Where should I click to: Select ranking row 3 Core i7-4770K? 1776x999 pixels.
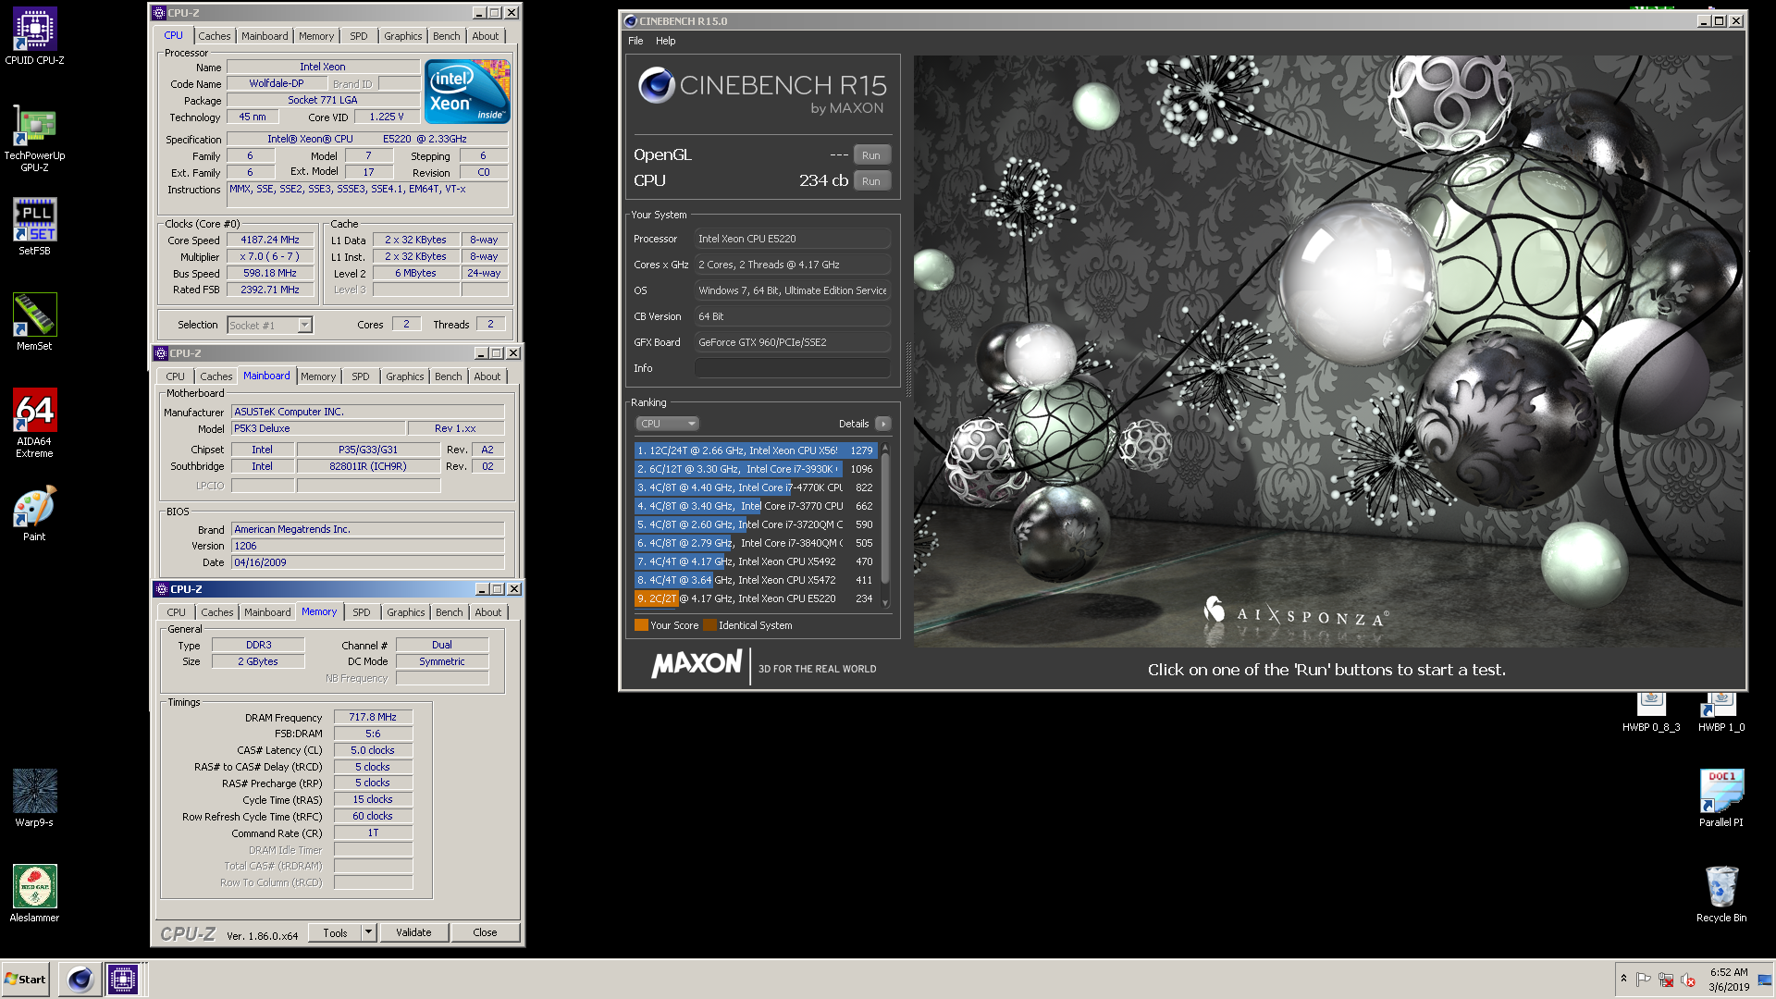coord(756,487)
